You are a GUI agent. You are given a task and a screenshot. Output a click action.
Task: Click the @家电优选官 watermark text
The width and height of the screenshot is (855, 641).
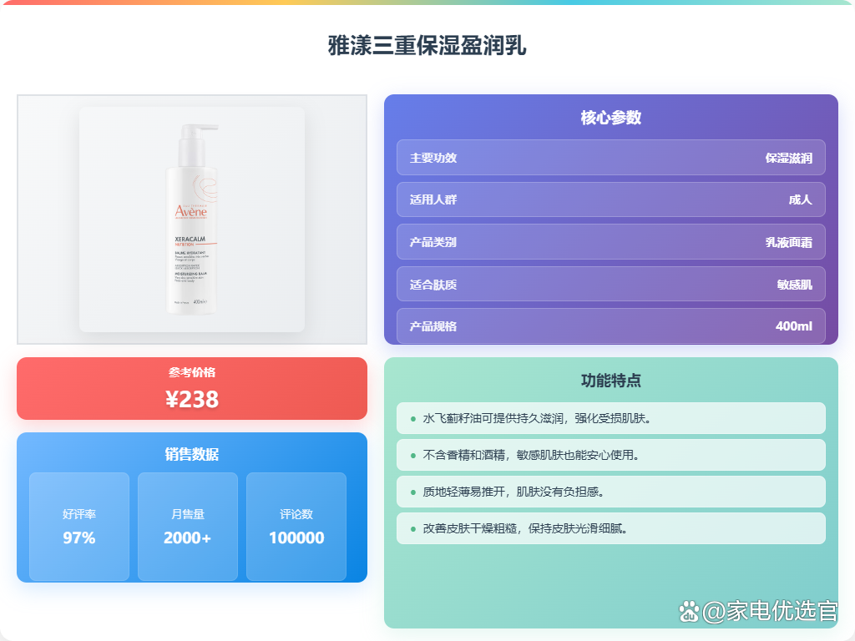(x=769, y=611)
